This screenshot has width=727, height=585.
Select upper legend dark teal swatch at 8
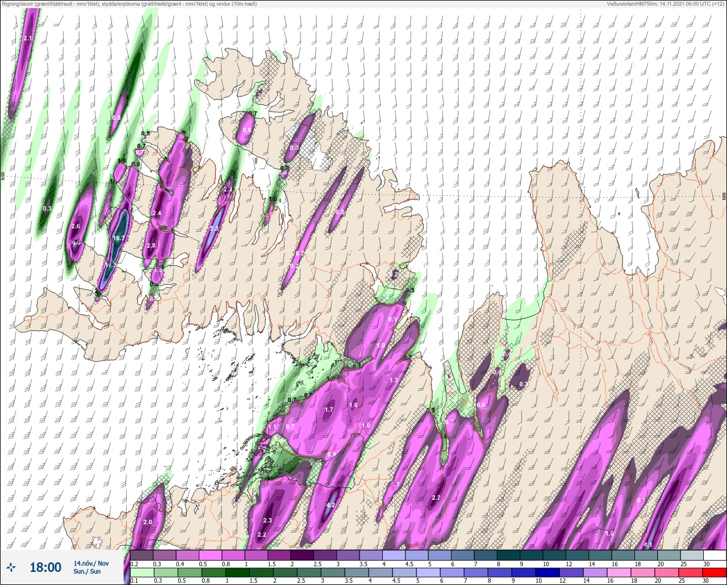pyautogui.click(x=508, y=555)
